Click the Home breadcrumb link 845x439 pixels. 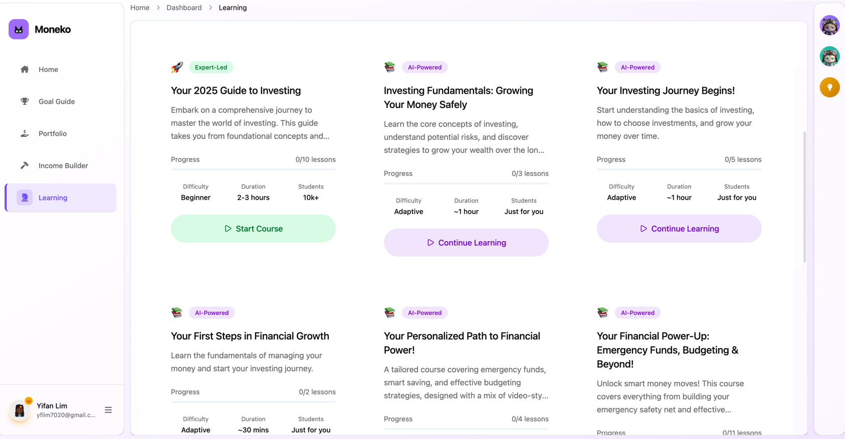pos(140,8)
